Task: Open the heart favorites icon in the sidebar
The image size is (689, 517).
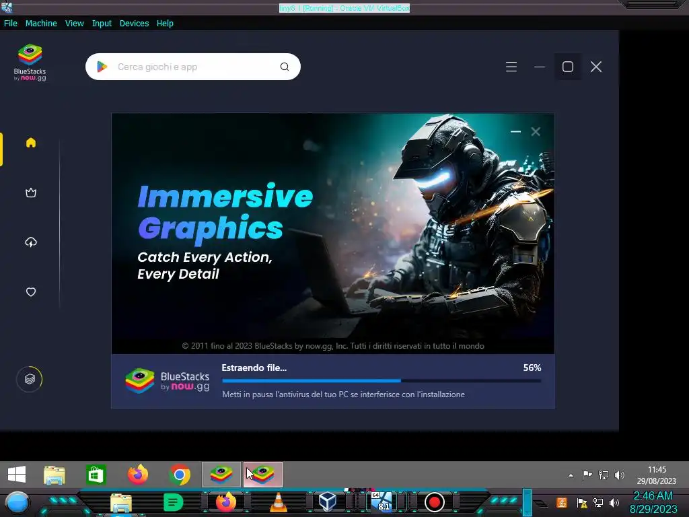Action: coord(31,292)
